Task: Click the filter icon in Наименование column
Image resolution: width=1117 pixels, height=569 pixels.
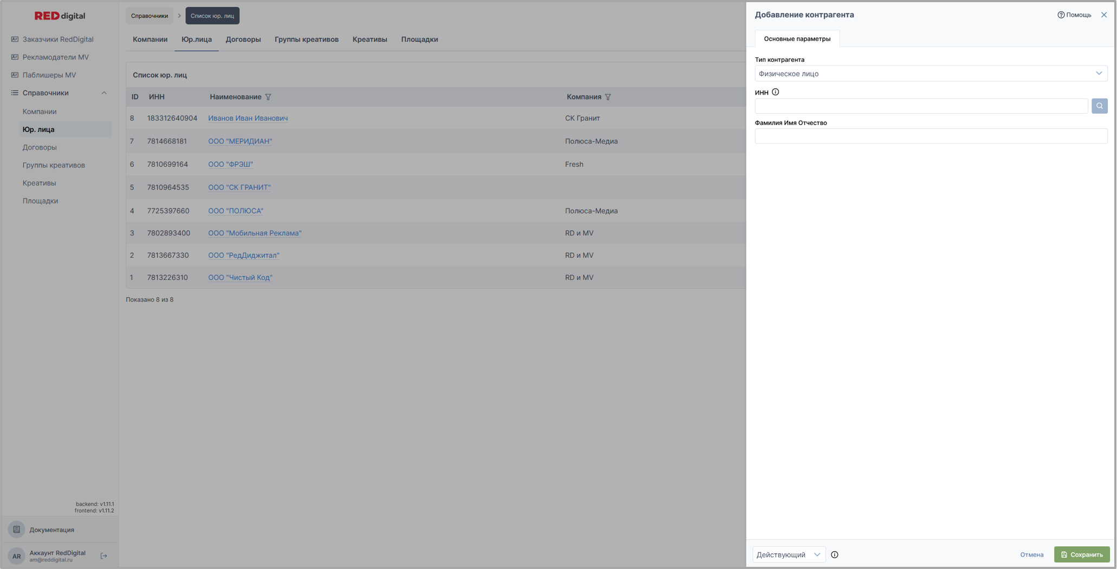Action: click(268, 97)
